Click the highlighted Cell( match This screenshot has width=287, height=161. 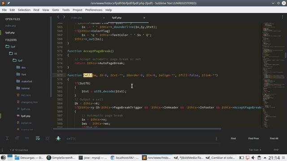(88, 75)
